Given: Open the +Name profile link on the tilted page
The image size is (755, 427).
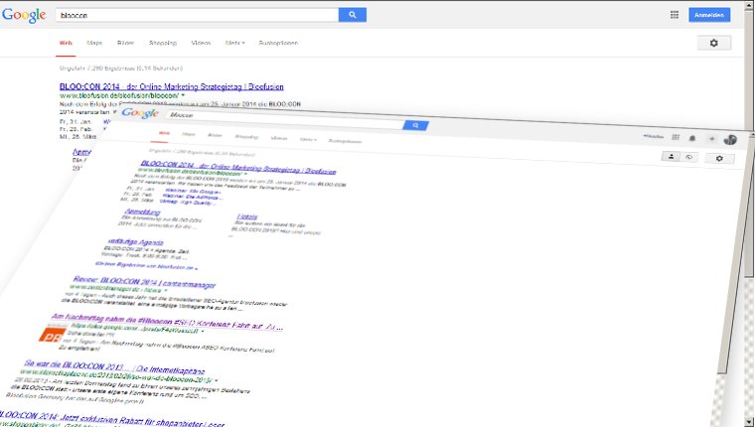Looking at the screenshot, I should click(654, 137).
